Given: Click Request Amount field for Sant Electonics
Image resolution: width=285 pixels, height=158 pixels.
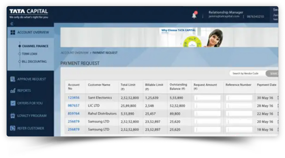Looking at the screenshot, I should pos(207,98).
